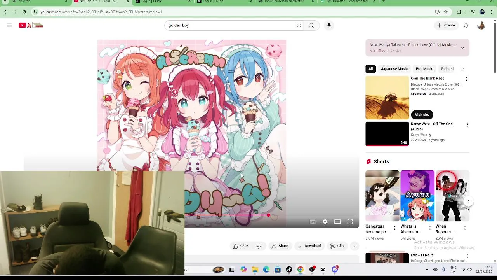Open Chrome media controls icon
The image size is (497, 280).
pos(473,12)
